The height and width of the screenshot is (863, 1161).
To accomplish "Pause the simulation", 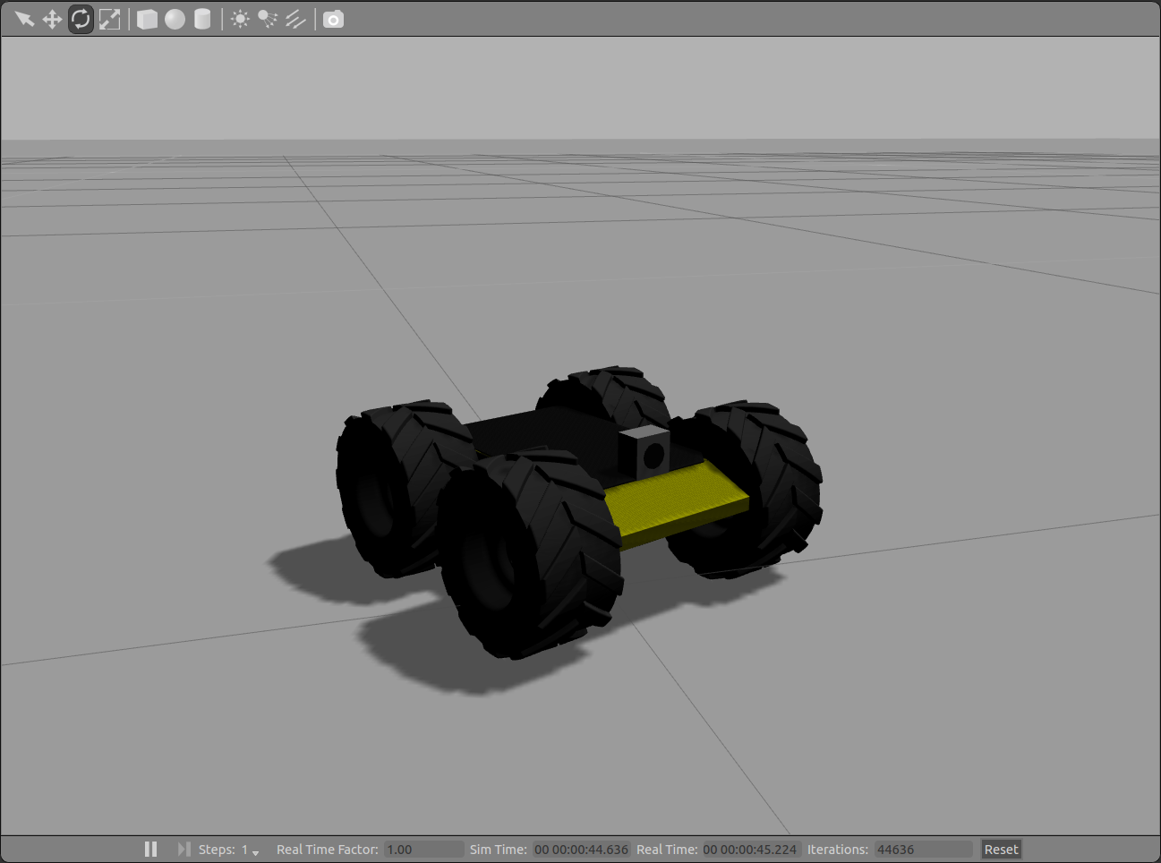I will (x=150, y=849).
